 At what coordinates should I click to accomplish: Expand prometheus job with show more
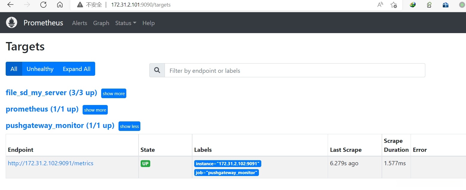[95, 110]
